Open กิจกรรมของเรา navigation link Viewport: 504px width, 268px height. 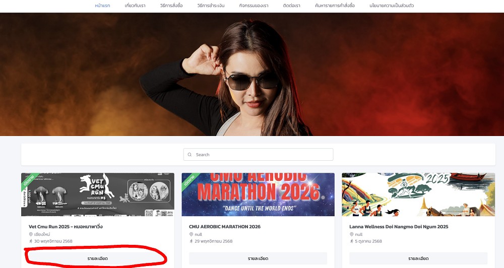pos(253,6)
